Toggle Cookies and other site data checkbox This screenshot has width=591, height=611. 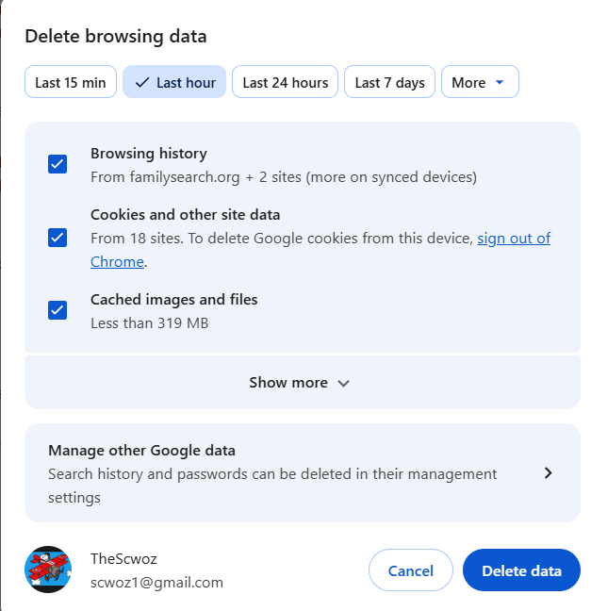coord(57,238)
